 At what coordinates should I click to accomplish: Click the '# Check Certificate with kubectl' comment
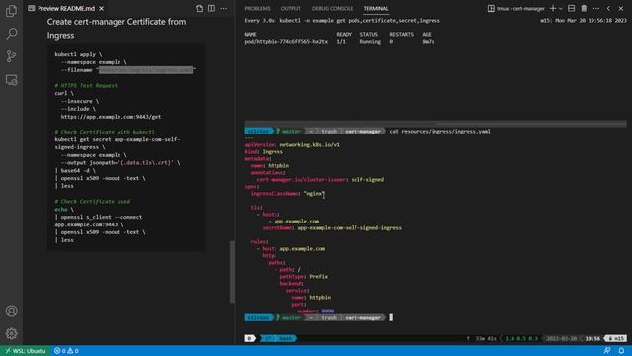point(105,132)
